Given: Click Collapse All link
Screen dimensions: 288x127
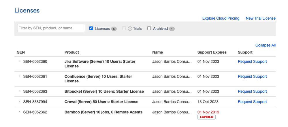Looking at the screenshot, I should 266,45.
